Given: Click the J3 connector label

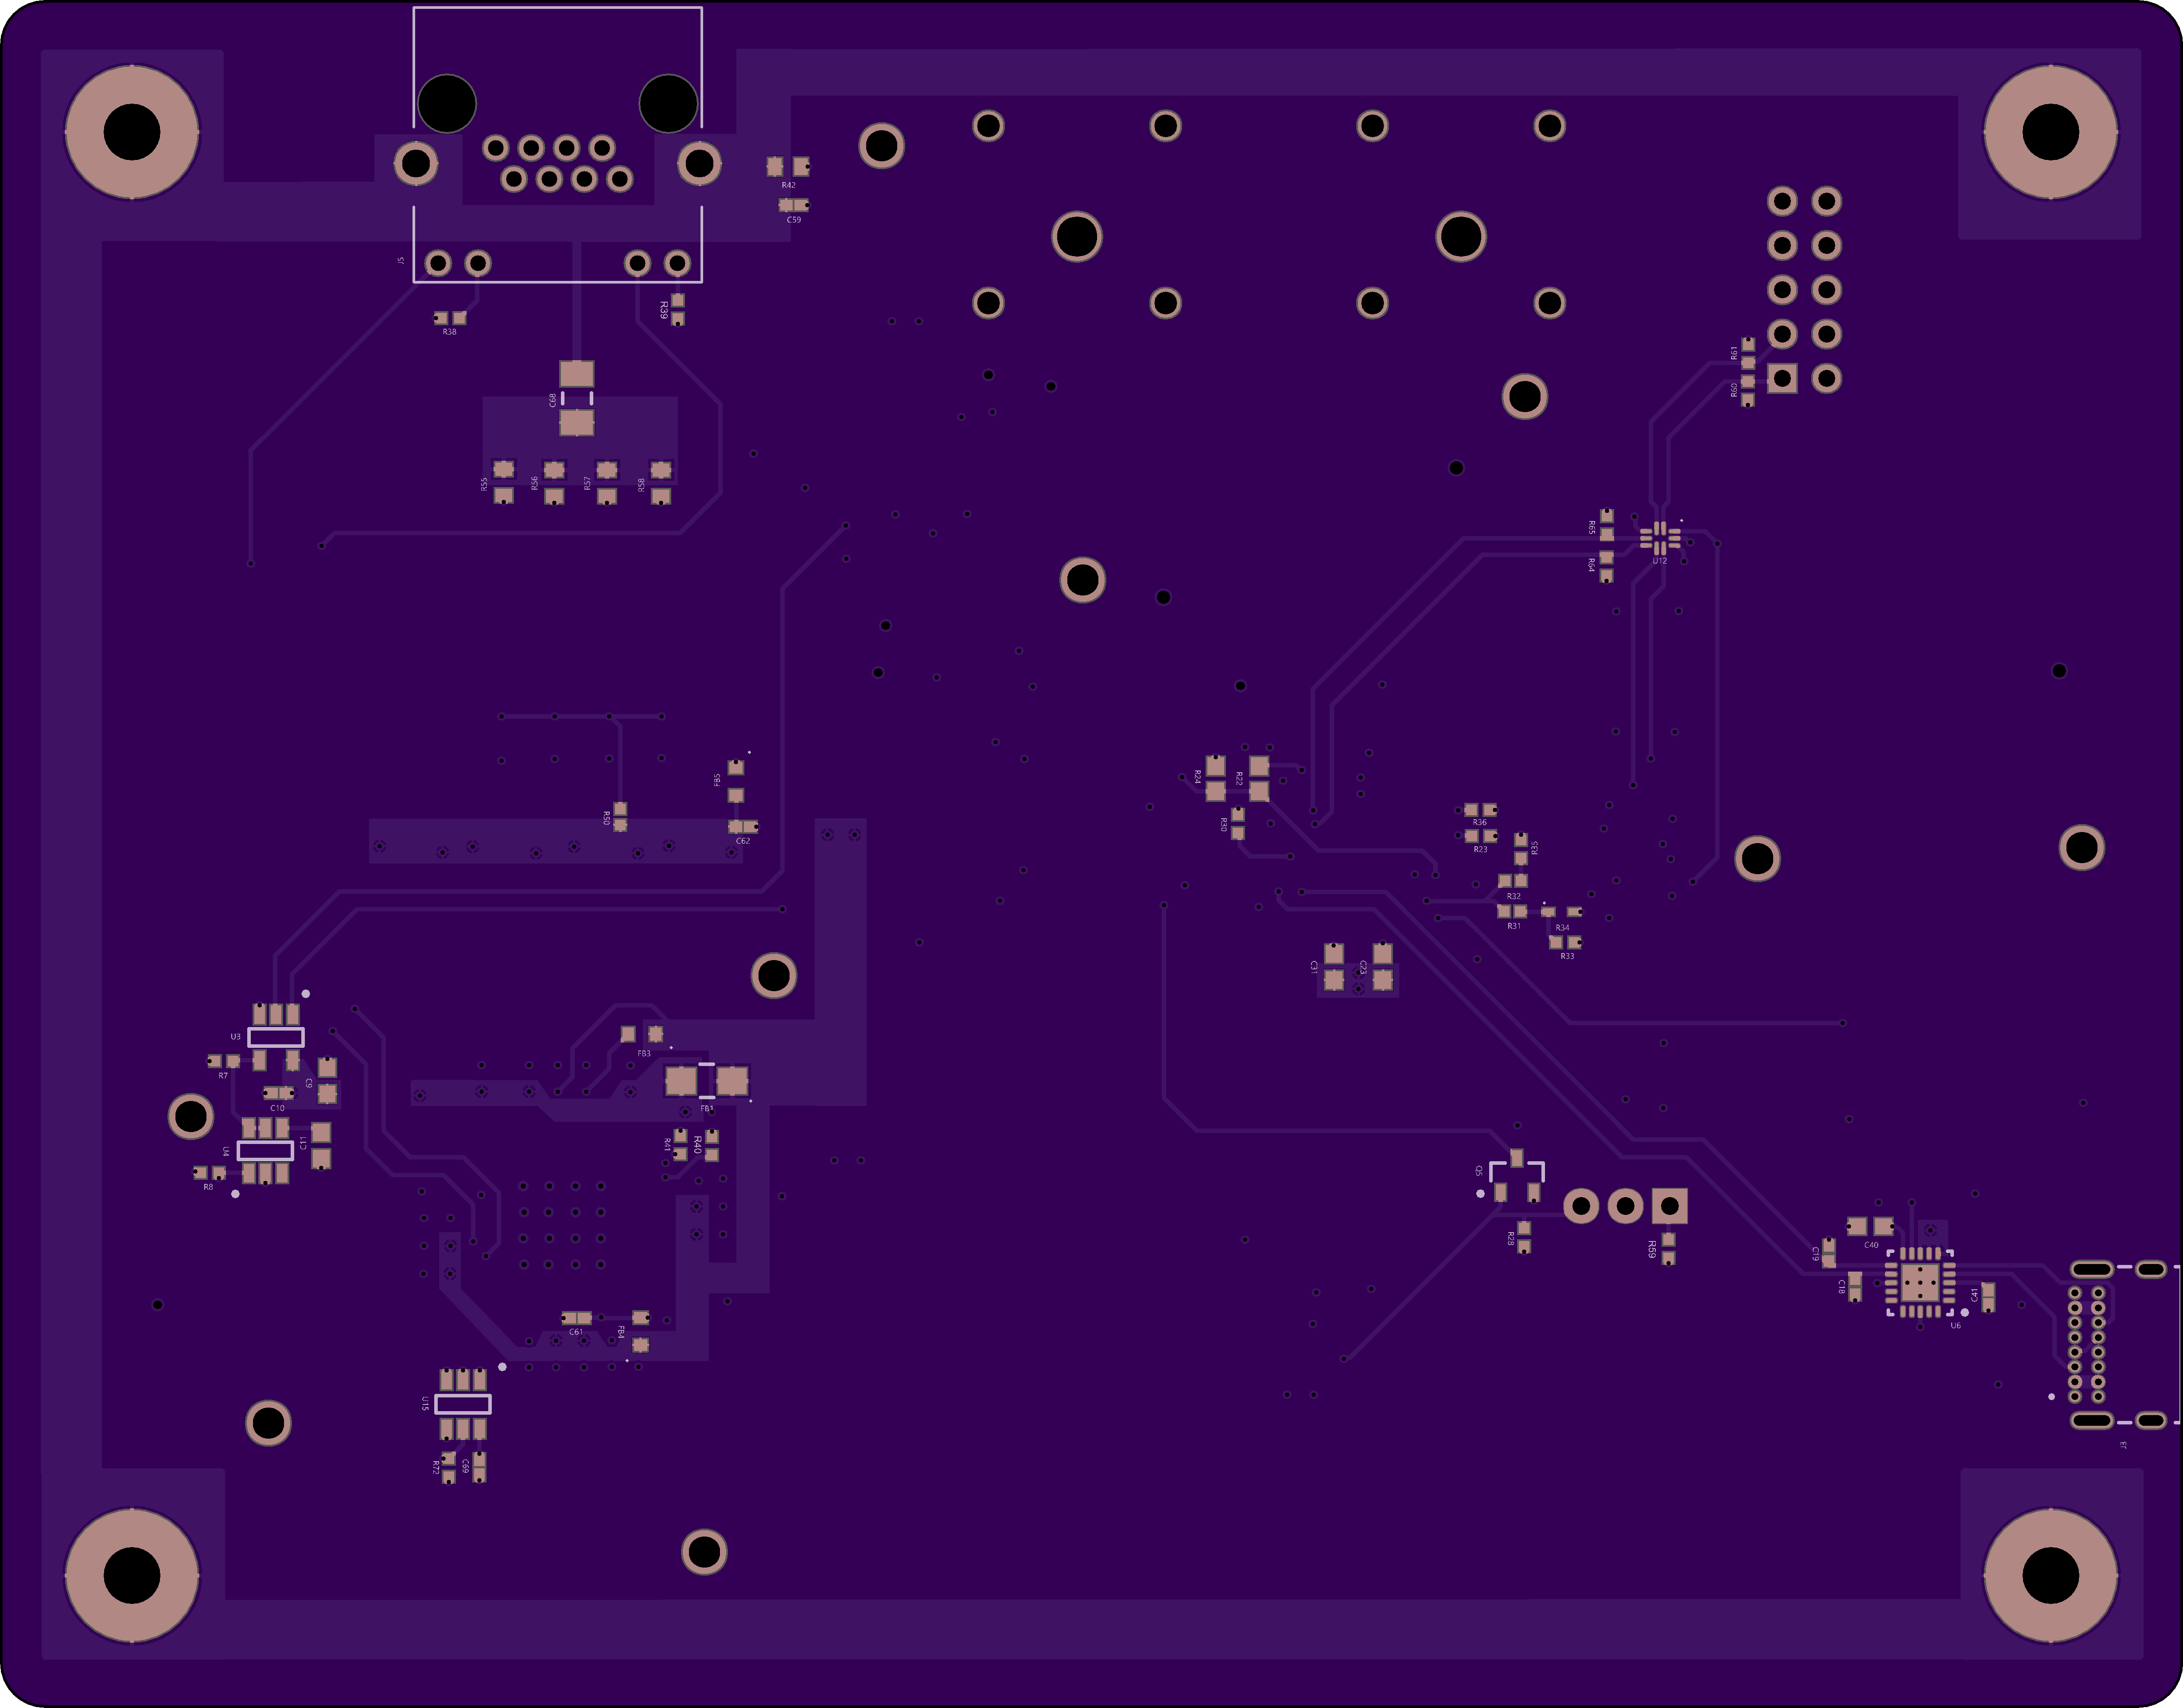Looking at the screenshot, I should [2124, 1445].
